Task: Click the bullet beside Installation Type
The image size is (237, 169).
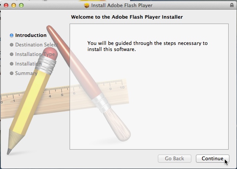Action: (12, 54)
